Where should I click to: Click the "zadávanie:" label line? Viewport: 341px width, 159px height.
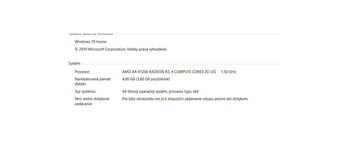[x=84, y=104]
